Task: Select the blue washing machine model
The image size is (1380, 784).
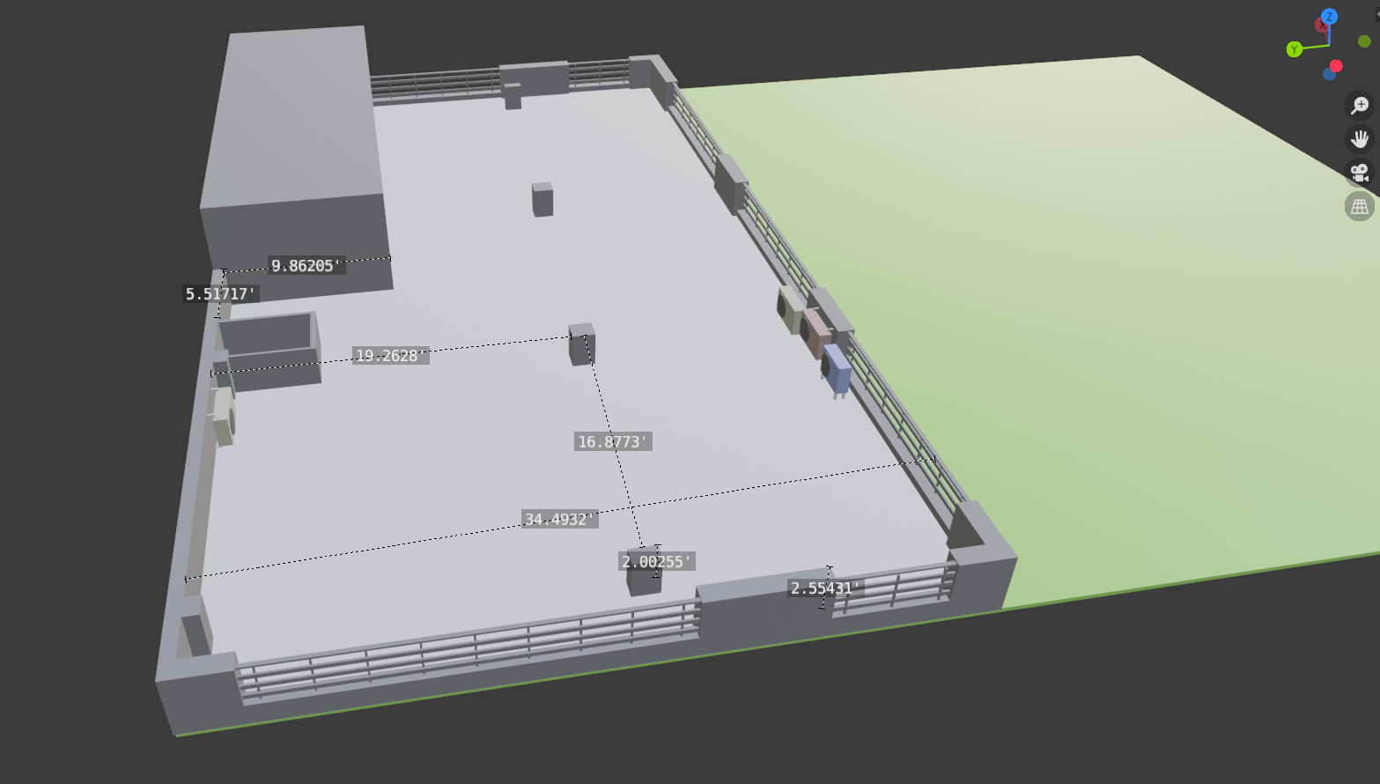Action: click(x=835, y=368)
